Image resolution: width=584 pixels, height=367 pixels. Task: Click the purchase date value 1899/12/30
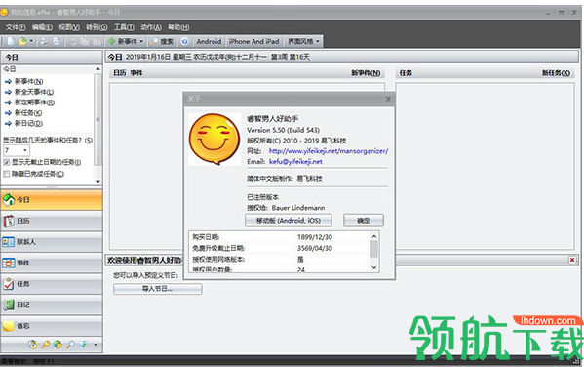(315, 237)
